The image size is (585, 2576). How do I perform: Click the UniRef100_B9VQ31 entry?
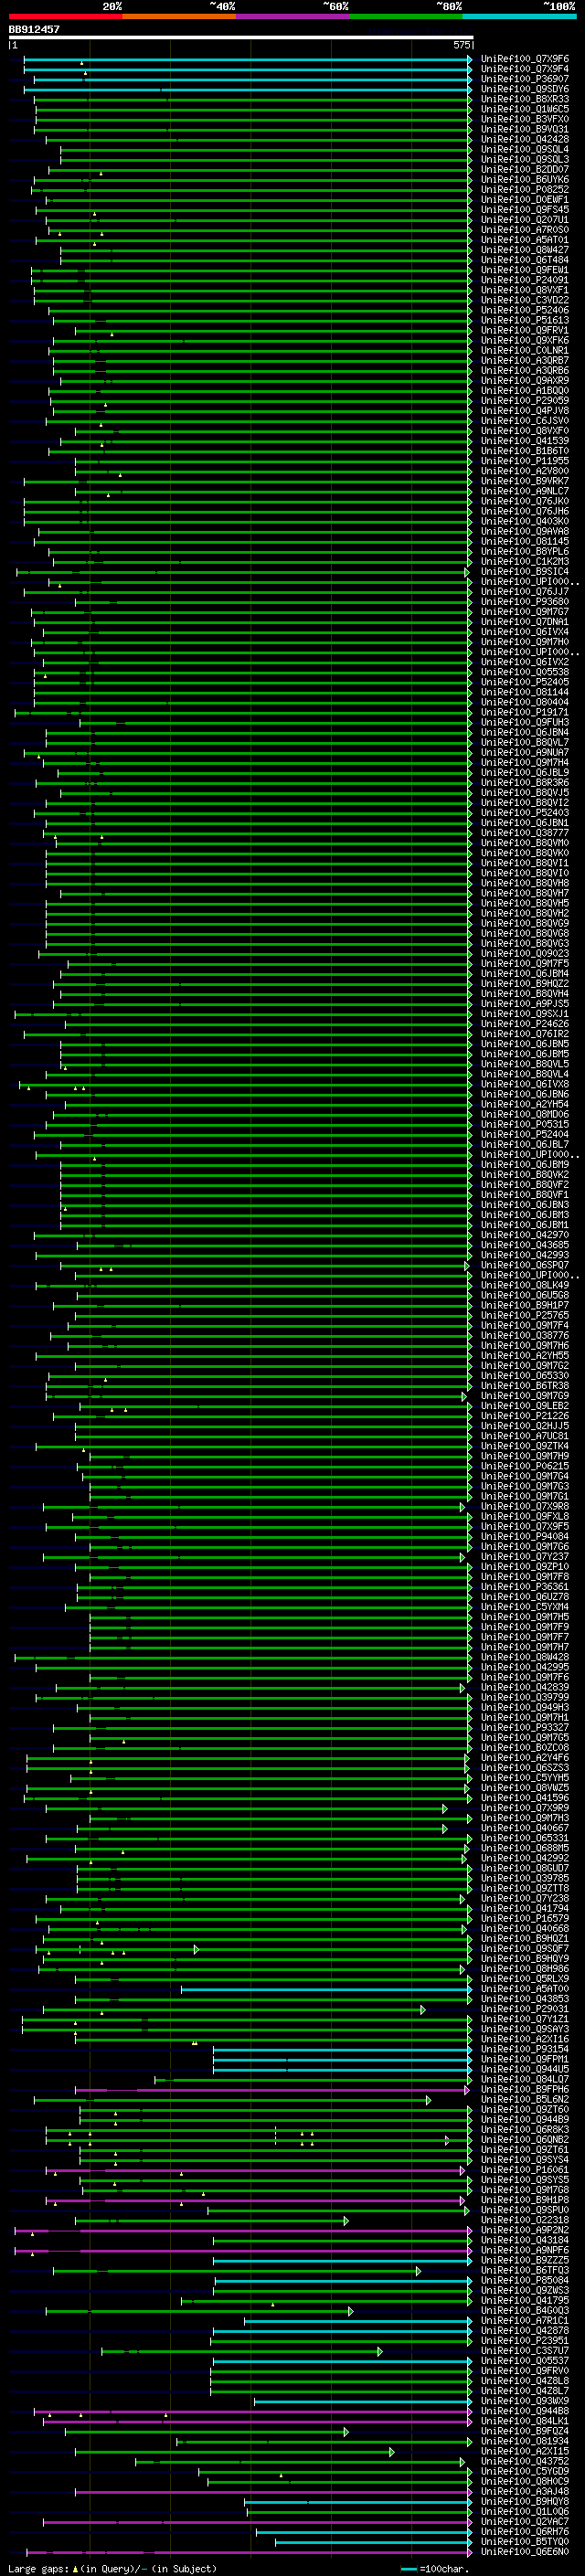pyautogui.click(x=525, y=129)
